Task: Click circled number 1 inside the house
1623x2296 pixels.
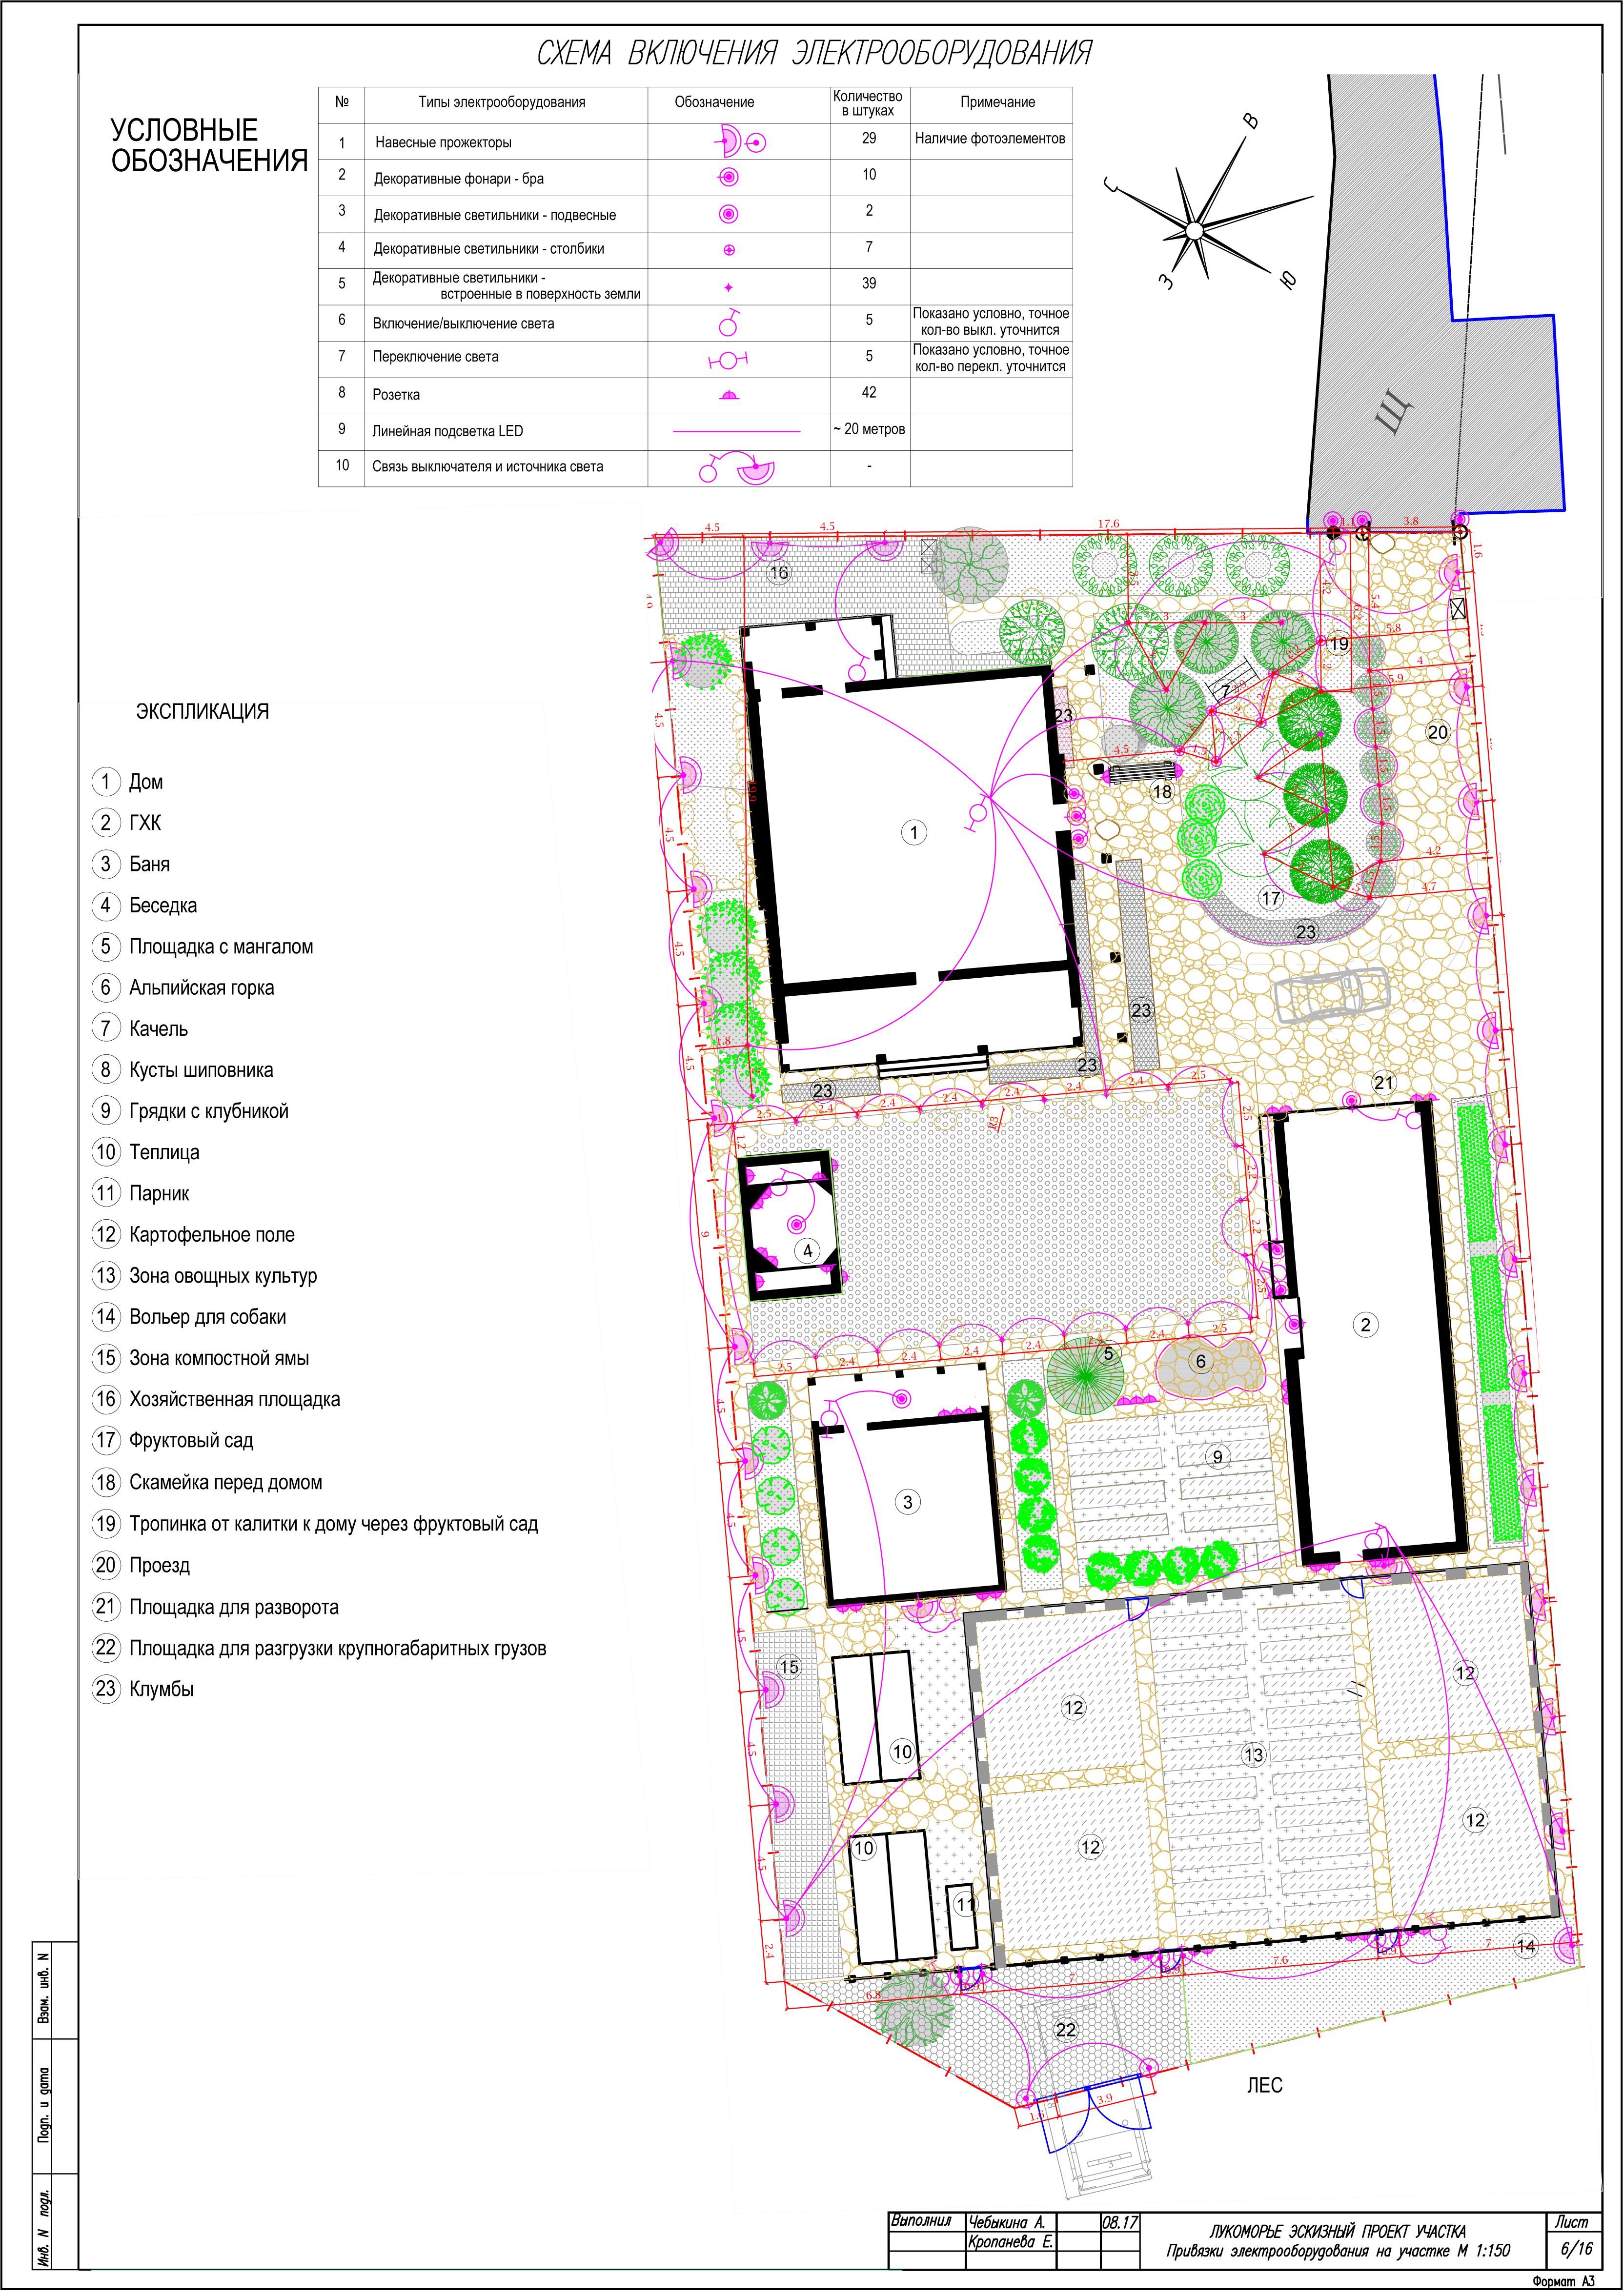Action: (x=913, y=832)
